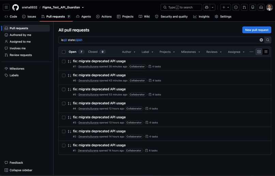Open the user profile avatar
275x176 pixels.
pyautogui.click(x=270, y=7)
